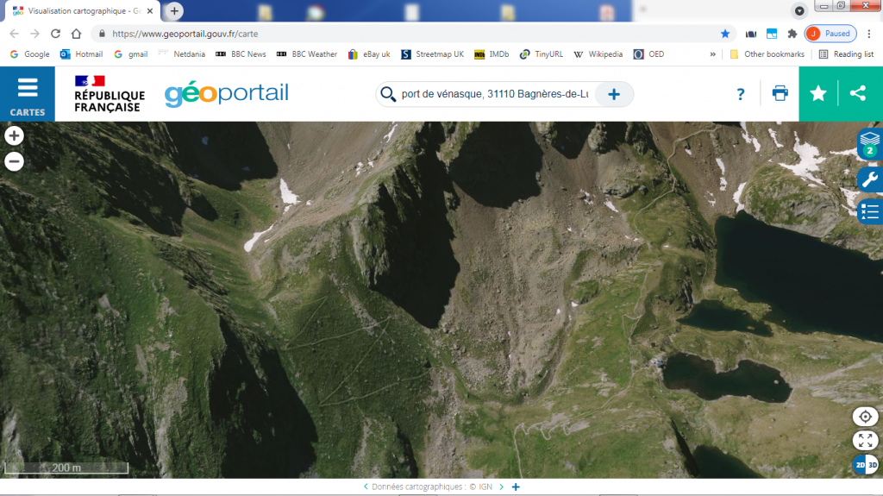Expand advanced search with the plus button
This screenshot has width=883, height=496.
point(614,94)
